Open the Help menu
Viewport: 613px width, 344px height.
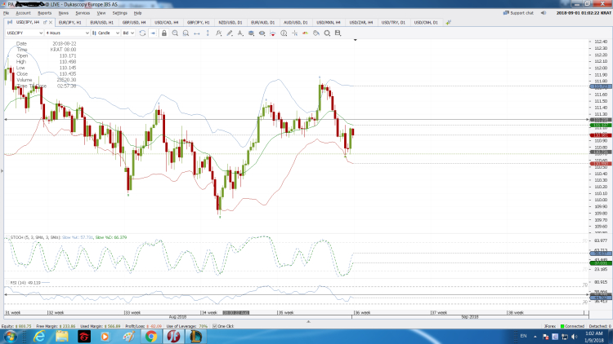pos(137,13)
